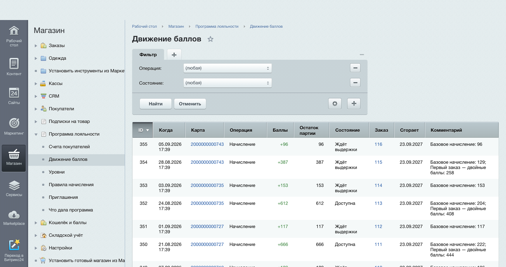Sort table by Когда column header
Image resolution: width=506 pixels, height=267 pixels.
[170, 130]
